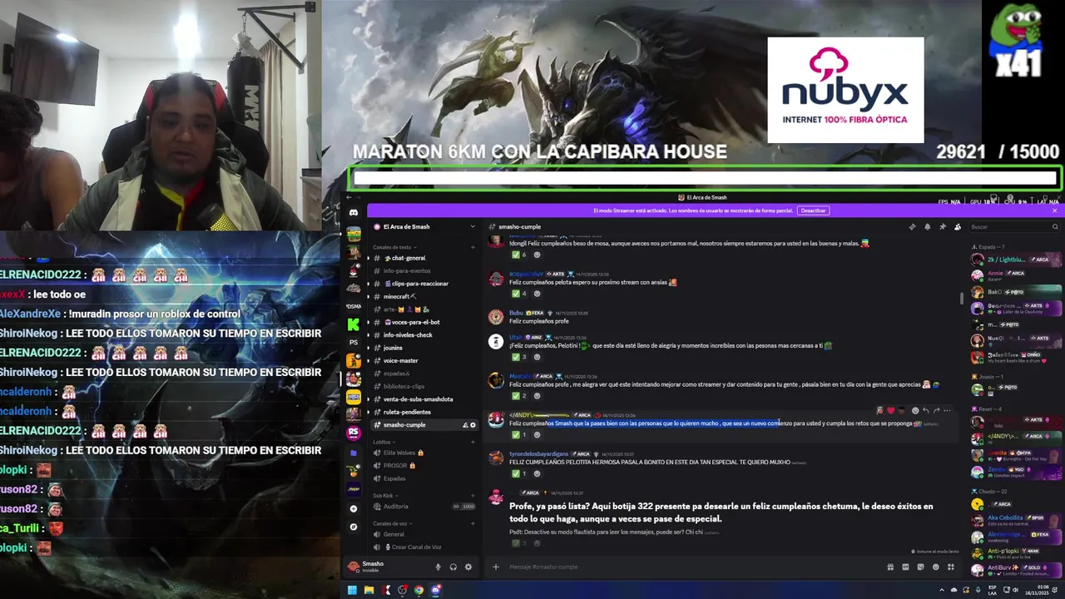Add channel to Canales de voz category
Screen dimensions: 1065x599
473,523
